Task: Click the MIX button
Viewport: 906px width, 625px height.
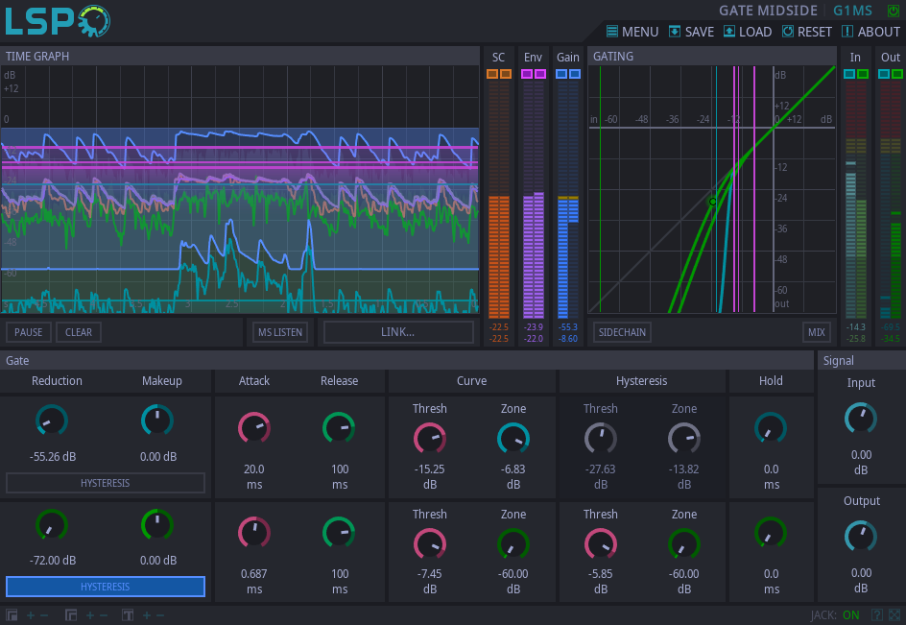Action: coord(817,332)
